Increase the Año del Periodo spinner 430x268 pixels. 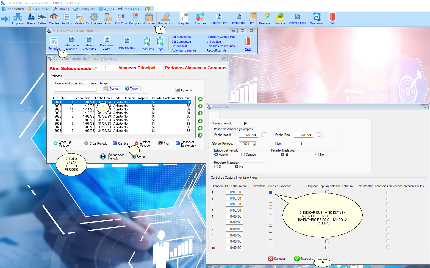click(254, 143)
